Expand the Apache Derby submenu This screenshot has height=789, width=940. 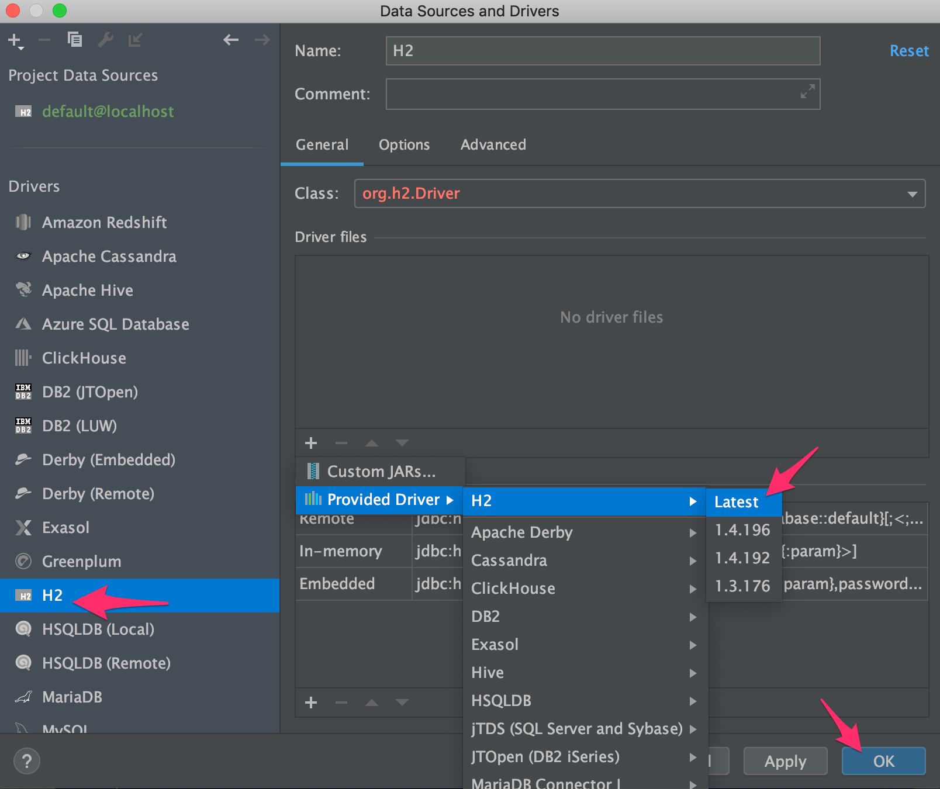pos(586,532)
